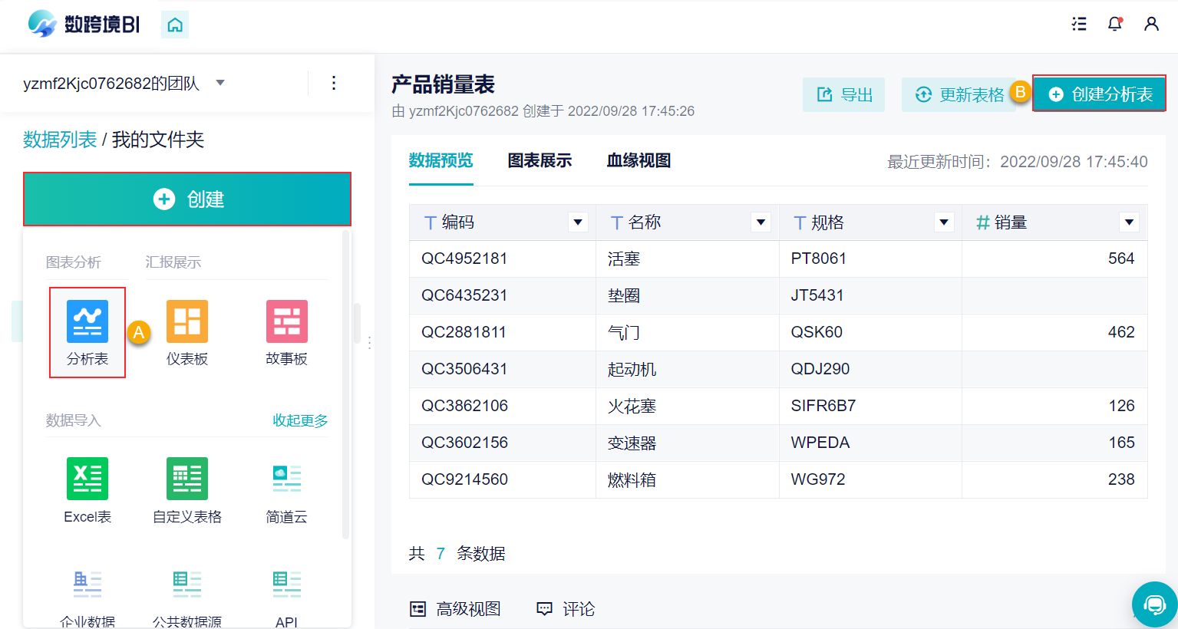Image resolution: width=1178 pixels, height=629 pixels.
Task: Open 名称 column filter dropdown
Action: [761, 222]
